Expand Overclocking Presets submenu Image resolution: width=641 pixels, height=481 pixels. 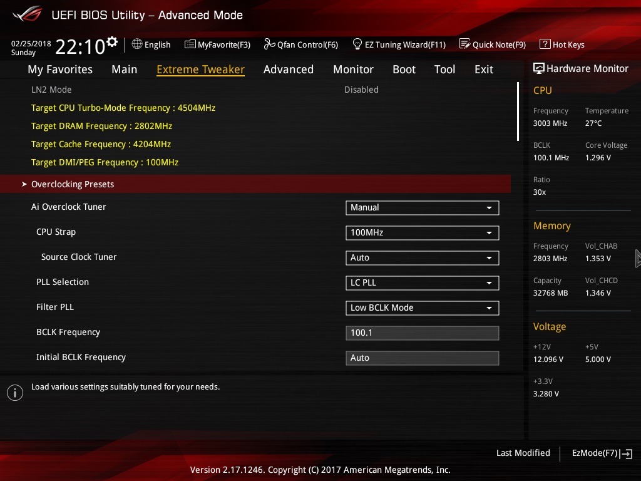[x=255, y=184]
